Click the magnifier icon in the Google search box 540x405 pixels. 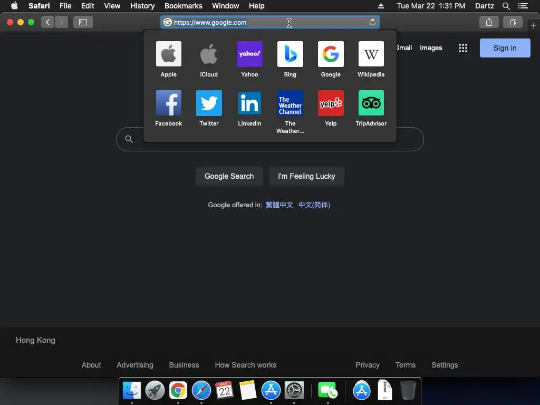click(129, 139)
